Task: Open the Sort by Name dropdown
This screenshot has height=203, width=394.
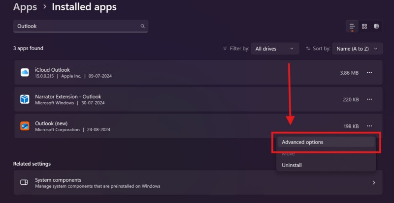Action: [x=358, y=49]
